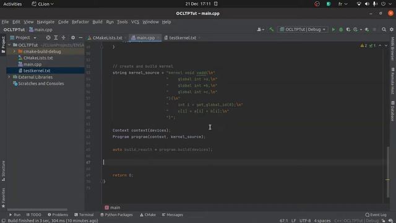
Task: Click the Project panel horizontal scrollbar
Action: pos(37,209)
